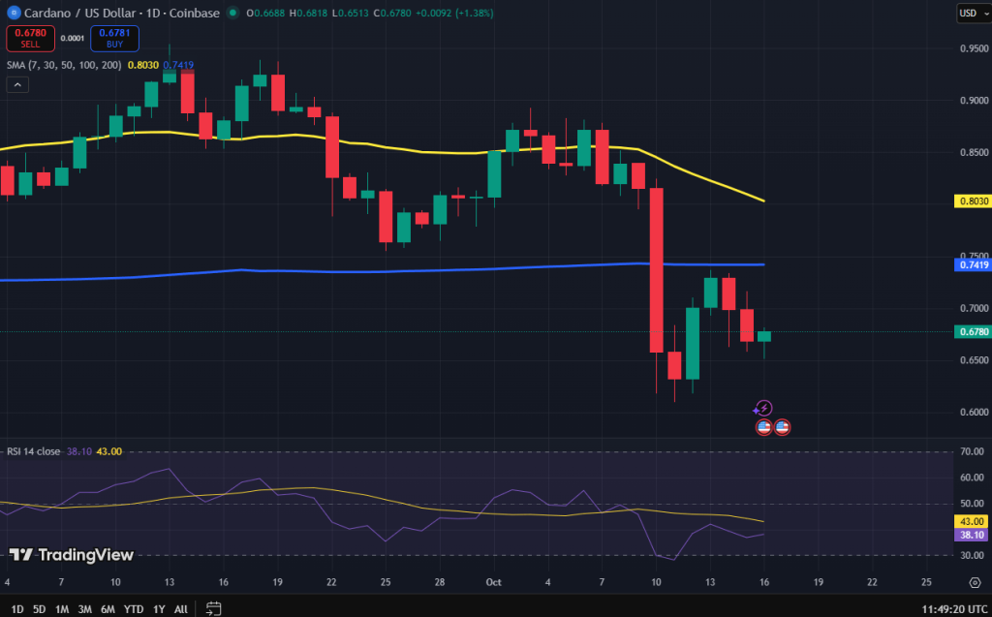Click the yellow 43.00 RSI axis label

(971, 521)
